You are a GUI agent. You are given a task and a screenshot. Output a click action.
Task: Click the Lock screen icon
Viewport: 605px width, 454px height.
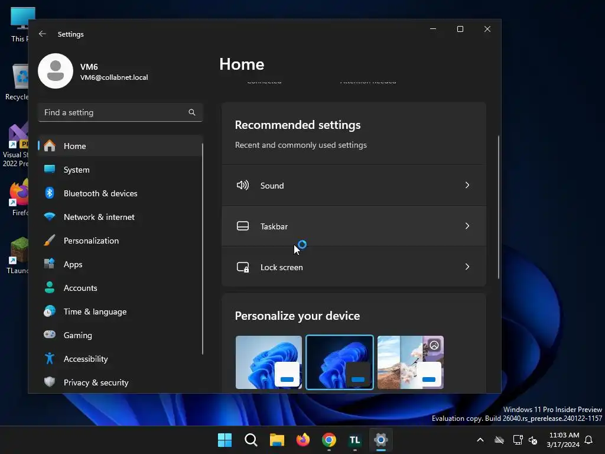pos(243,267)
